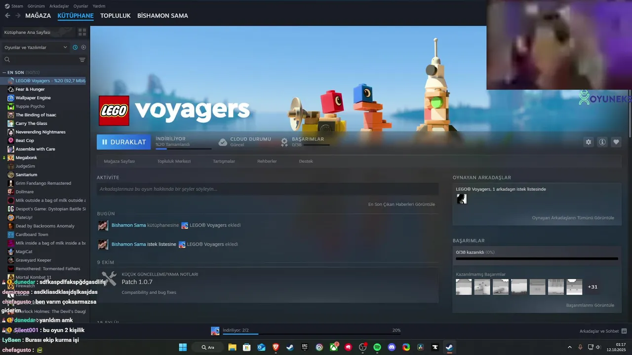Click the cloud status checkmark icon

223,142
